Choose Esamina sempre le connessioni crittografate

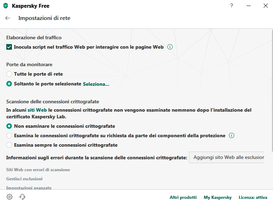tap(9, 145)
